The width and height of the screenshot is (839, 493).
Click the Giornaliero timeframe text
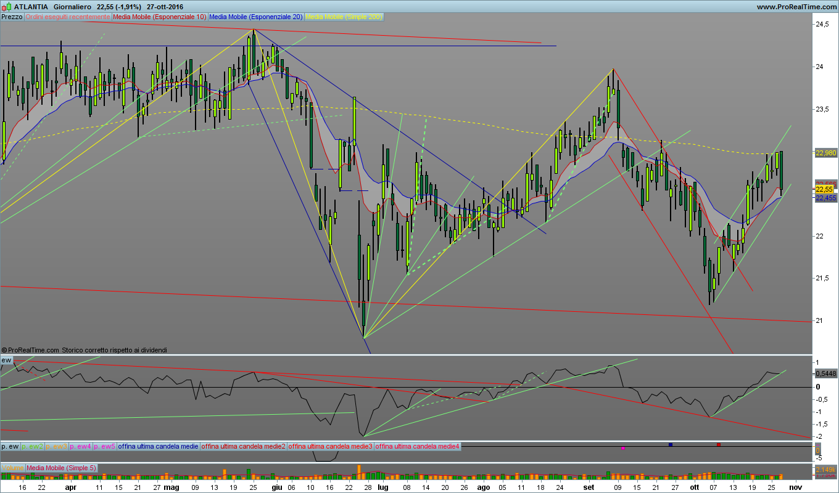coord(72,6)
